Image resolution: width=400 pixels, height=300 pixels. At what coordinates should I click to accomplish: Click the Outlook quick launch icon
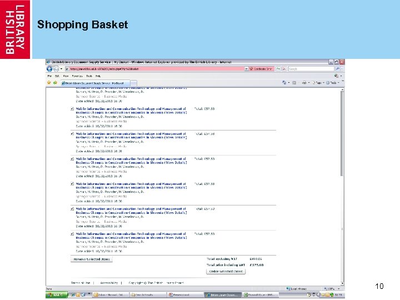point(78,295)
